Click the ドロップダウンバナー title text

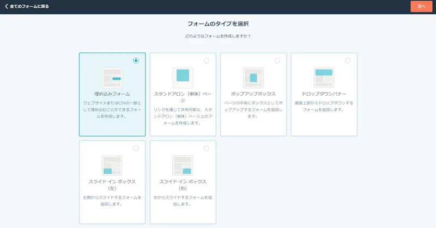click(324, 94)
